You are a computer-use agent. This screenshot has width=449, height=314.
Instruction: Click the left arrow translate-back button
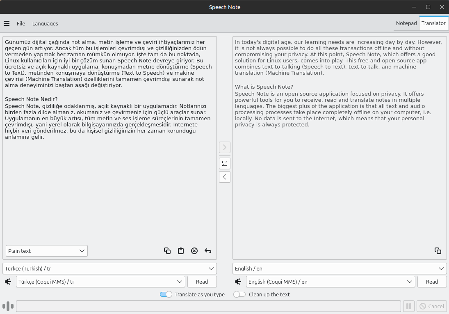coord(224,177)
